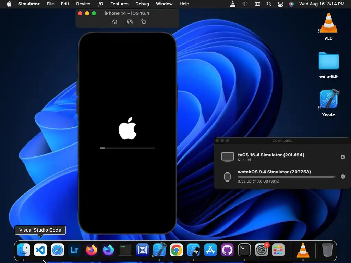The height and width of the screenshot is (263, 351).
Task: Activate Siri from the menu bar
Action: tap(291, 4)
